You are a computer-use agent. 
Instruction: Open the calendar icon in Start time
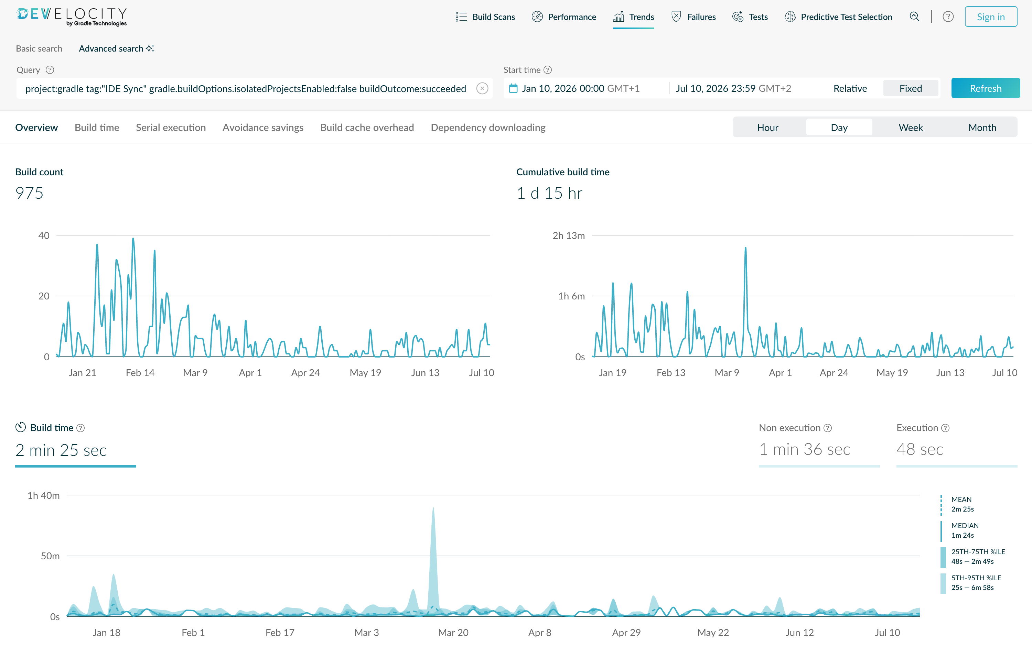[x=513, y=88]
